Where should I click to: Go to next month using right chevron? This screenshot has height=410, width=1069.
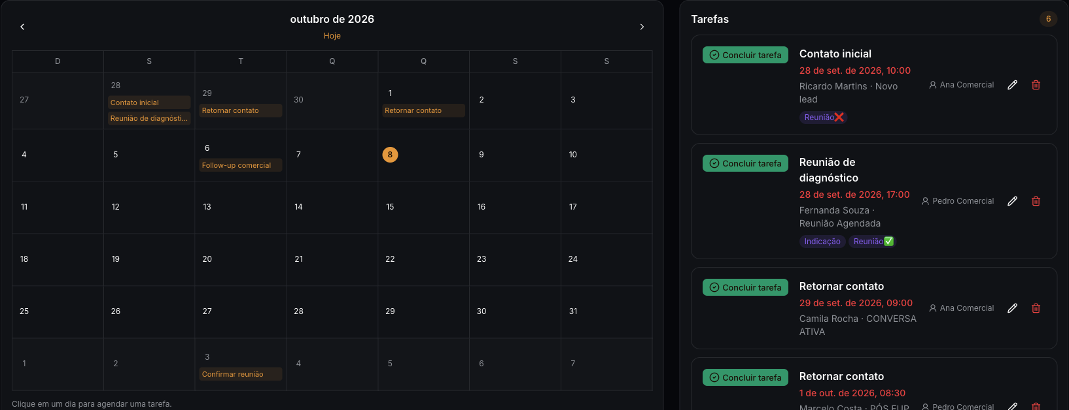coord(642,27)
